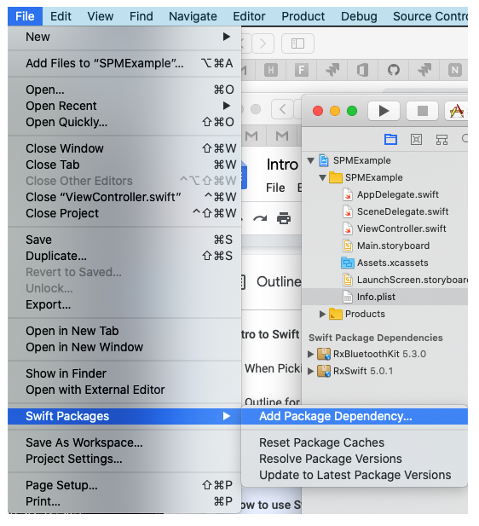Choose Save As Workspace…
Screen dimensions: 479x526
[124, 442]
